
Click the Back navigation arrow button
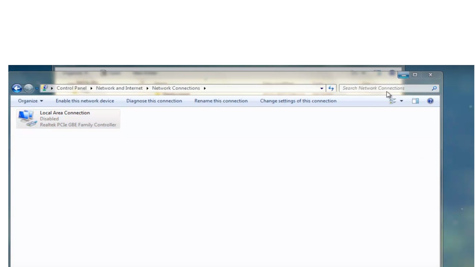[17, 88]
